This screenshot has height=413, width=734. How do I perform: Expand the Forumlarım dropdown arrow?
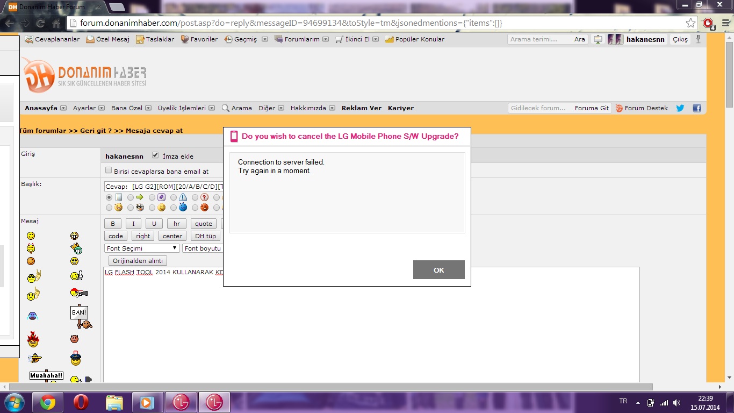326,39
